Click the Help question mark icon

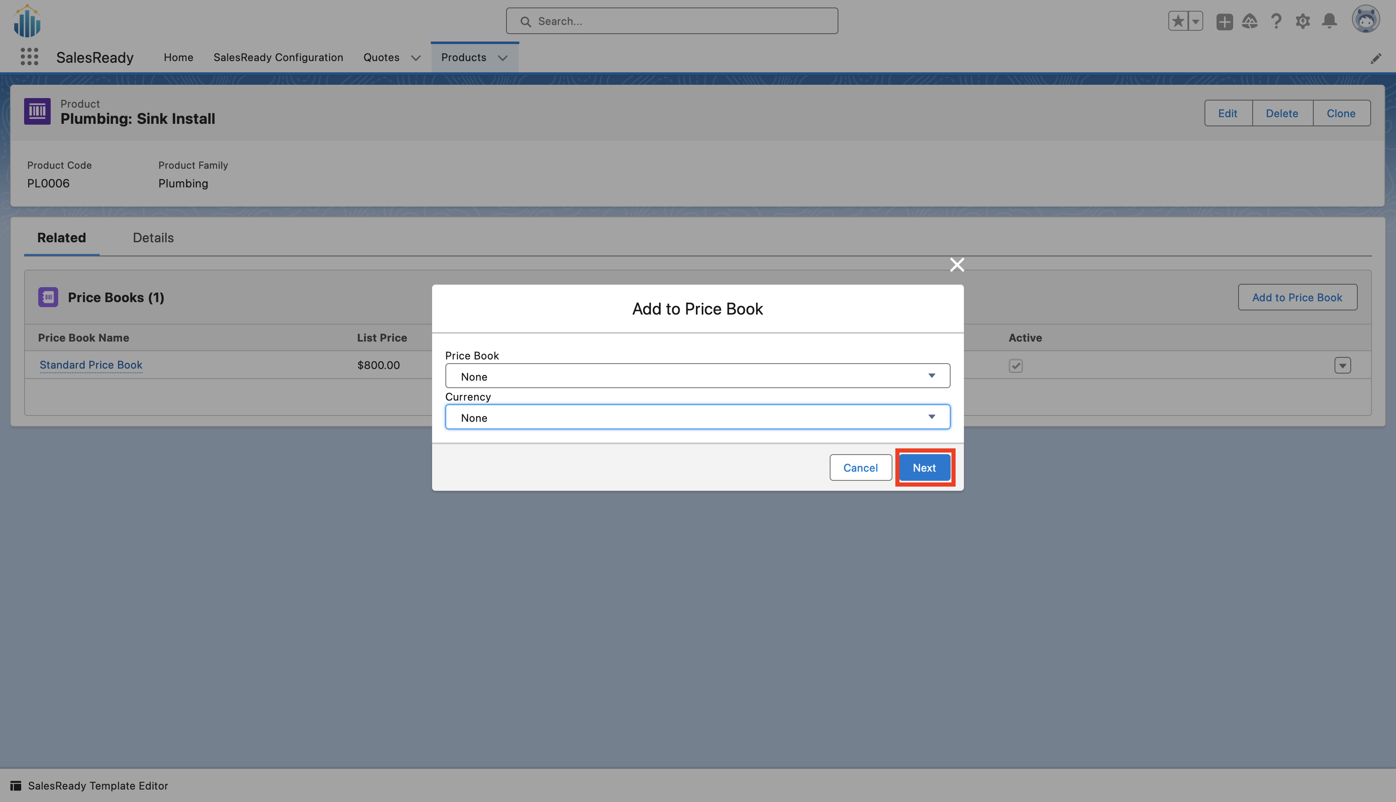pos(1276,22)
